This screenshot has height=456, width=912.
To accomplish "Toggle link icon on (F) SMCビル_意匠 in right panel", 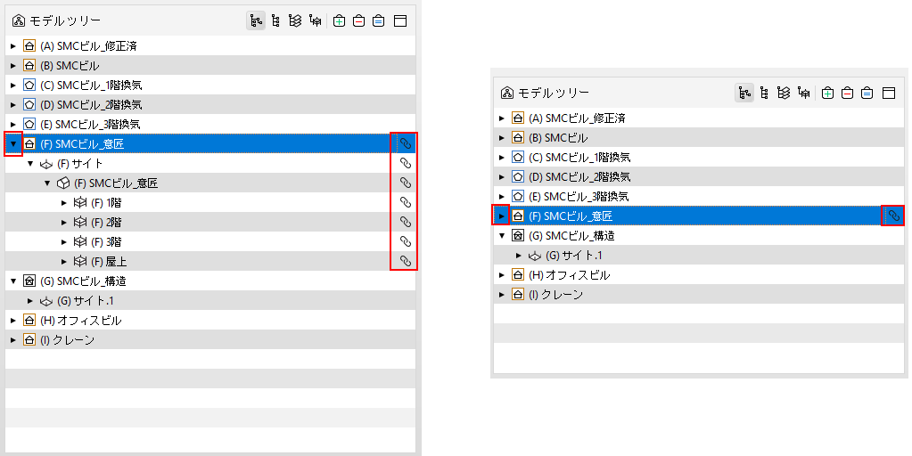I will click(894, 216).
